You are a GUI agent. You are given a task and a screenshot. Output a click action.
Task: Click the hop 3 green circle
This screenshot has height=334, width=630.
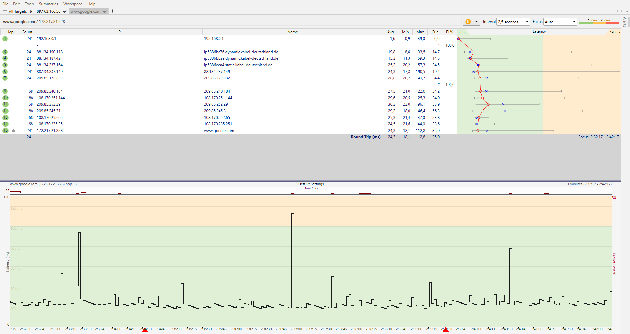point(5,52)
